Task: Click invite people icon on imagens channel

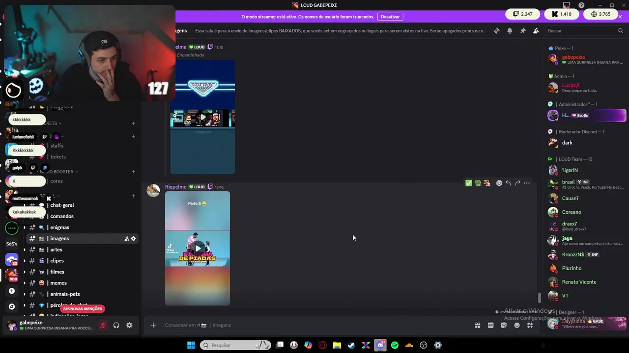Action: point(126,239)
